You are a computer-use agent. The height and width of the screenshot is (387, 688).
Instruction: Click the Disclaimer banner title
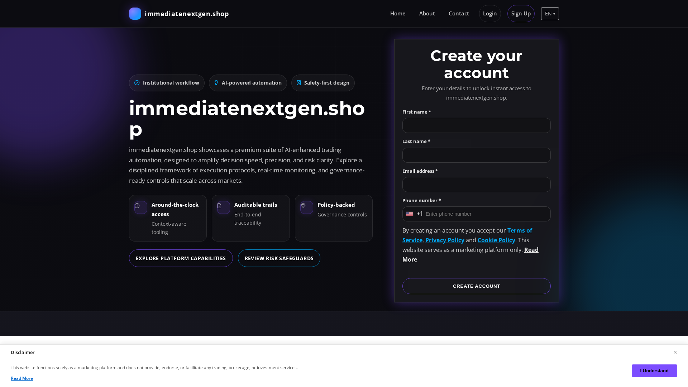click(x=23, y=352)
